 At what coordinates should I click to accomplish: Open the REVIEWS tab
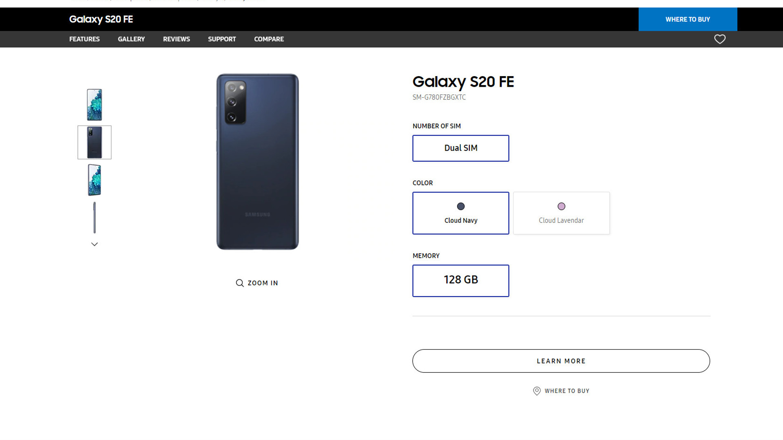point(177,39)
